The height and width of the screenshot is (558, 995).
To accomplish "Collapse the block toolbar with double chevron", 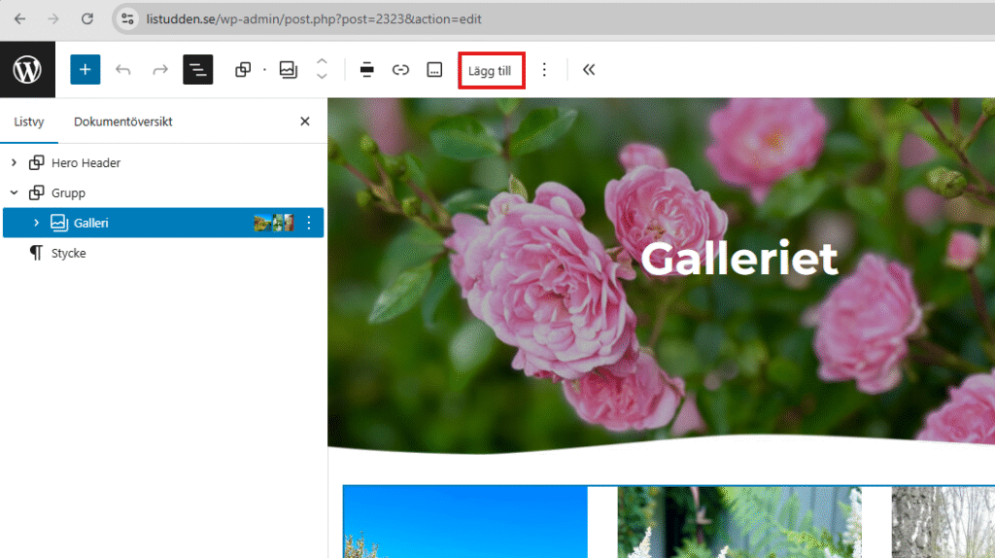I will pyautogui.click(x=589, y=70).
